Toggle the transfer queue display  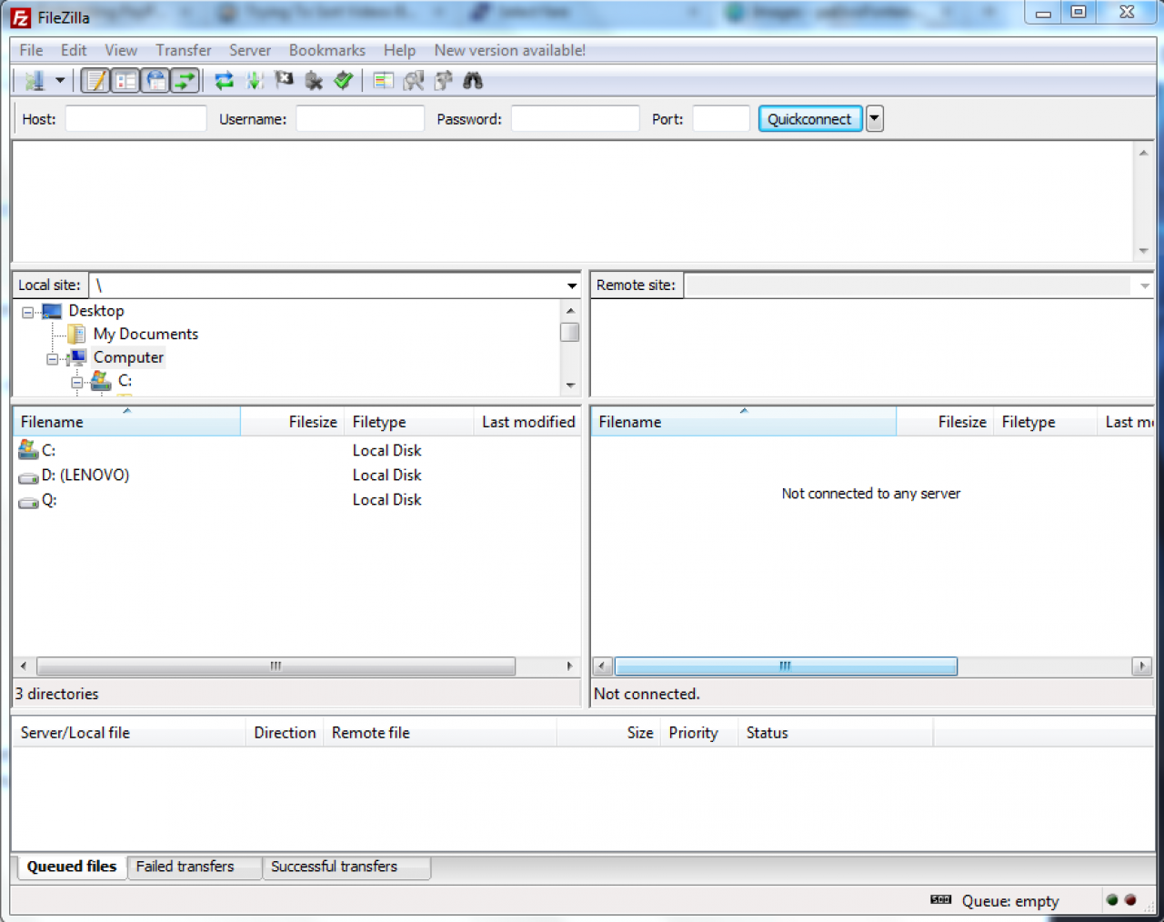[x=186, y=81]
